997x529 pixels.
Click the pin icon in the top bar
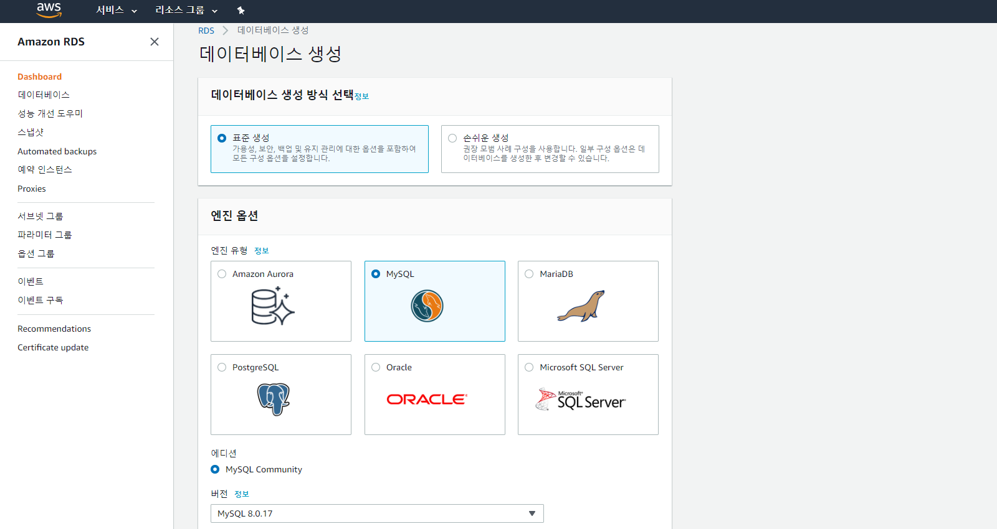coord(241,11)
